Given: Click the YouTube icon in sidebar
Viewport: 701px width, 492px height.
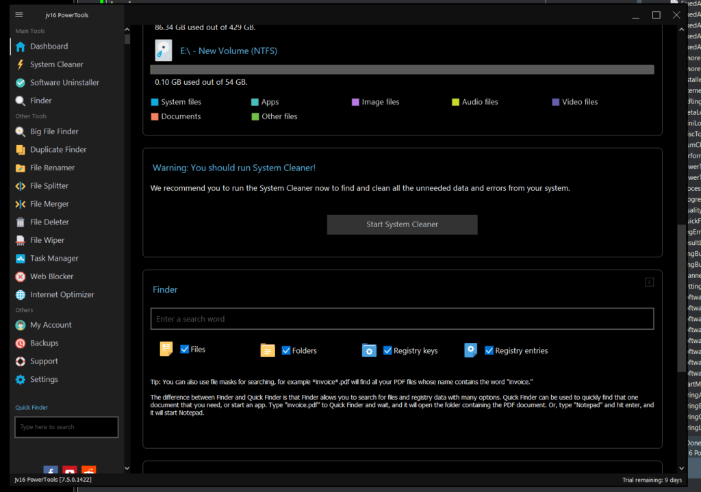Looking at the screenshot, I should (x=69, y=470).
